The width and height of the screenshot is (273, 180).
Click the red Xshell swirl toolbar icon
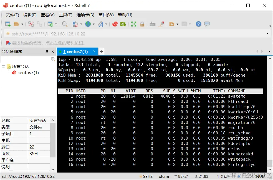(115, 24)
